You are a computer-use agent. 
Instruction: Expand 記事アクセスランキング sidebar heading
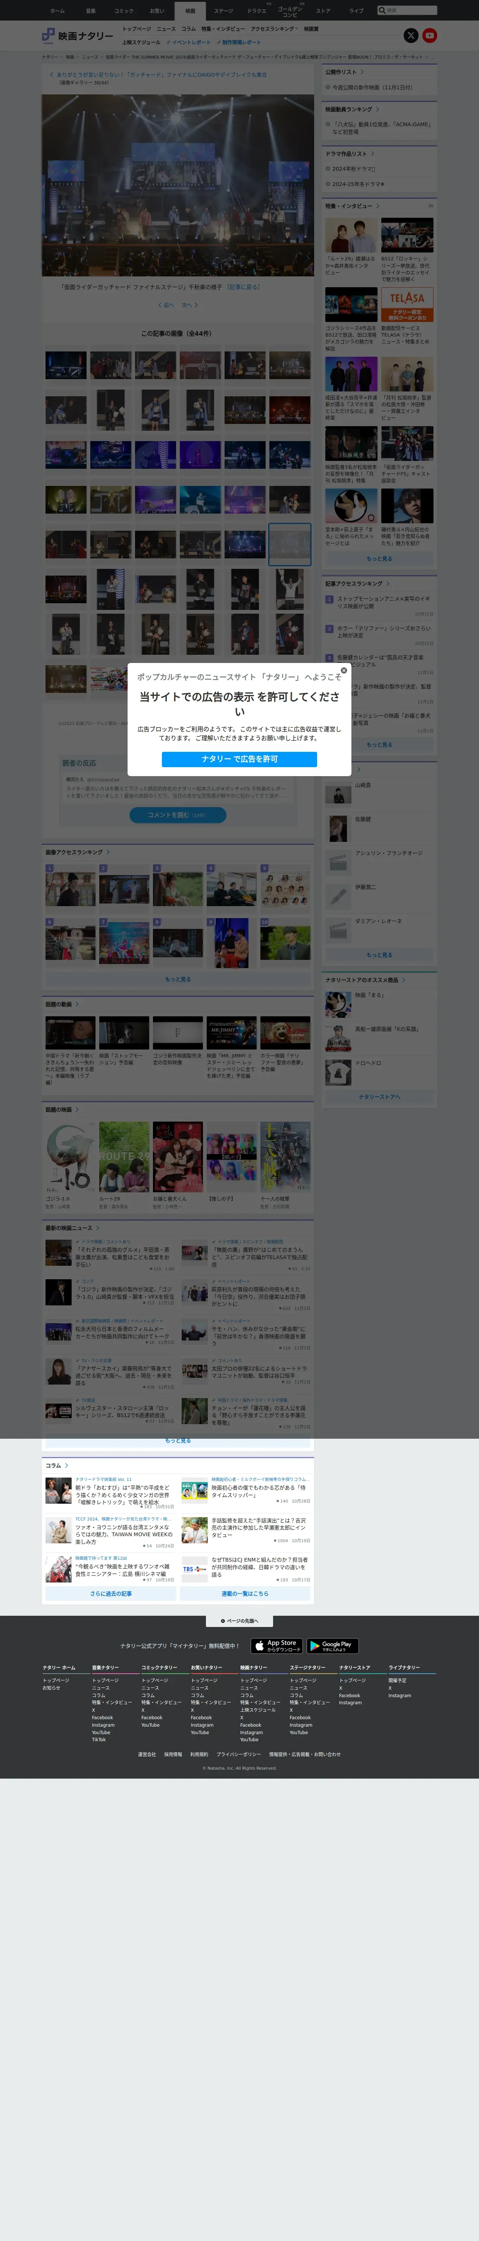[357, 584]
